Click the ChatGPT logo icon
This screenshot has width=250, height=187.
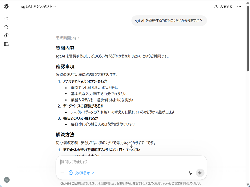pos(6,7)
